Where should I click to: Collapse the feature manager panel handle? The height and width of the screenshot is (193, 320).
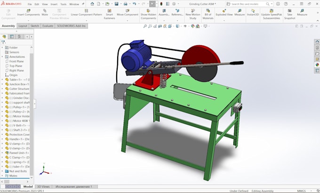(35, 104)
